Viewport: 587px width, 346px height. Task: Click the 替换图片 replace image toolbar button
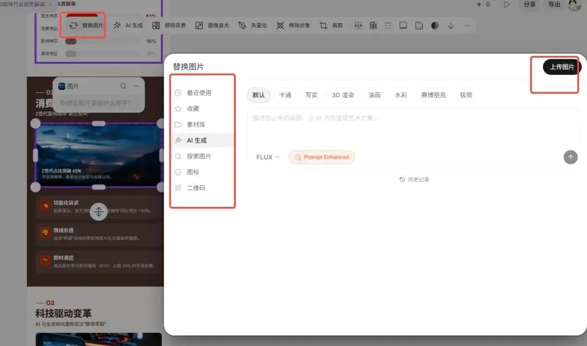tap(86, 26)
